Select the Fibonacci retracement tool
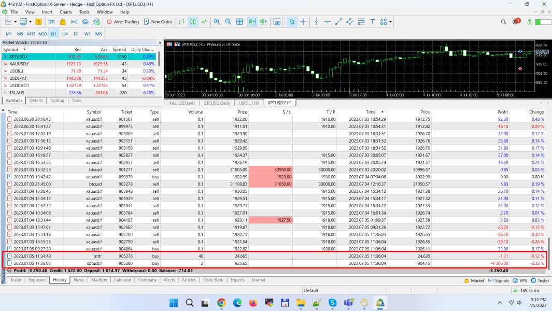This screenshot has width=552, height=311. point(361,22)
